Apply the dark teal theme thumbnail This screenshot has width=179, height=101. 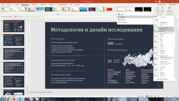click(x=48, y=9)
